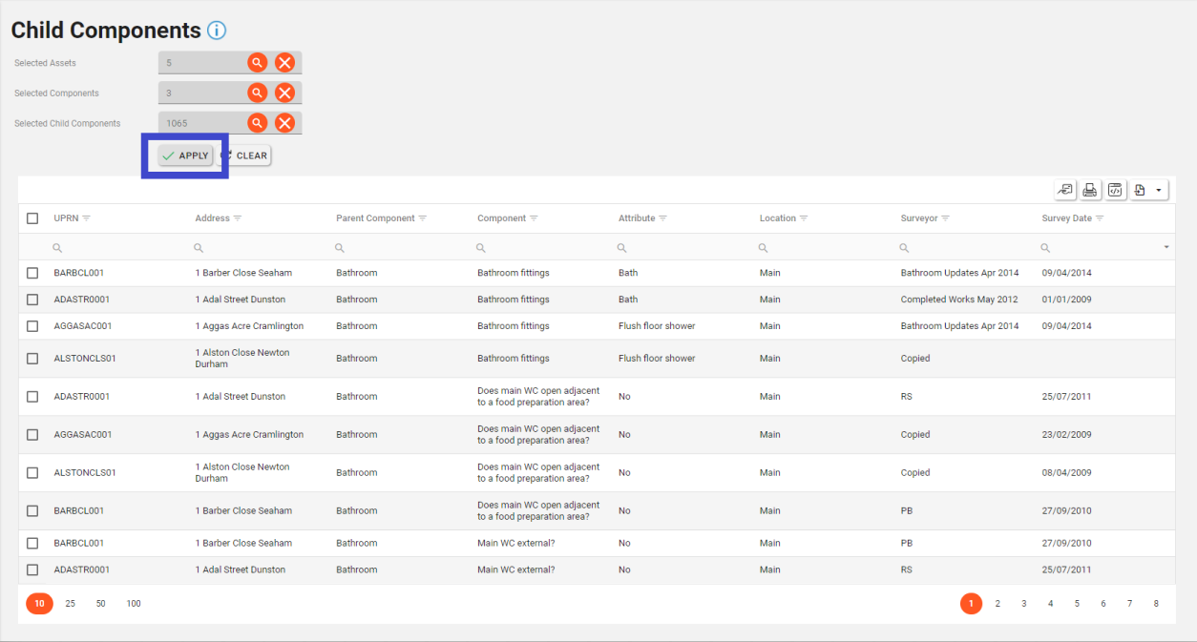Jump to page 8 in pager

click(1156, 604)
